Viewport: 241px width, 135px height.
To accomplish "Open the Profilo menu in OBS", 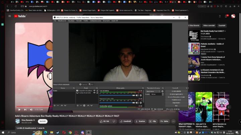I will [x=86, y=21].
